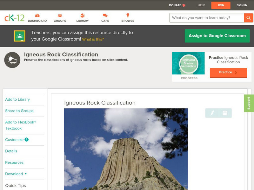Viewport: 254px width, 190px height.
Task: Click the 'What is this?' link
Action: [x=93, y=40]
